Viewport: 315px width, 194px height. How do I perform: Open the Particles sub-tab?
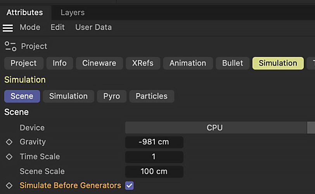pos(151,96)
